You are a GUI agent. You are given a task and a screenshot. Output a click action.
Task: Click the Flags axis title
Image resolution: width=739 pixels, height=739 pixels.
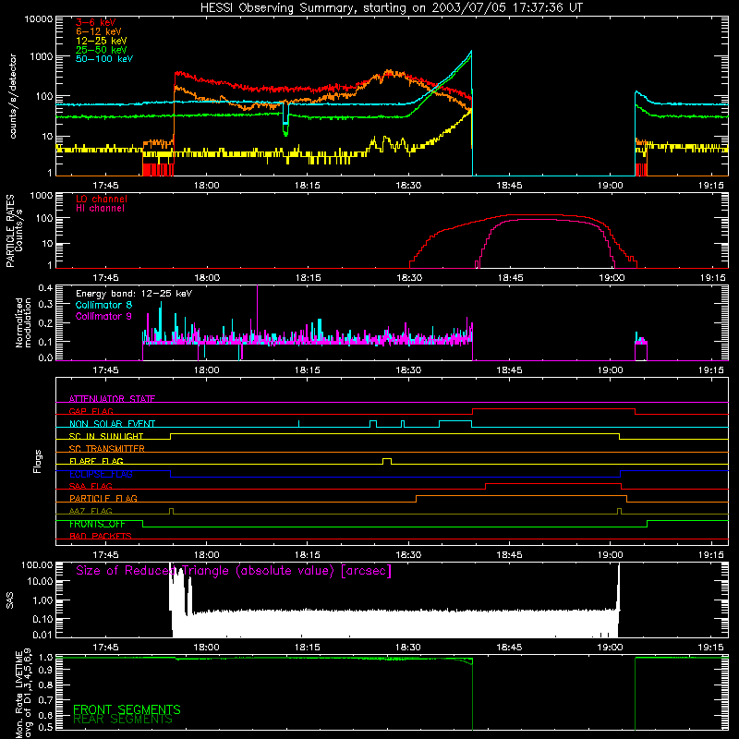(x=38, y=461)
